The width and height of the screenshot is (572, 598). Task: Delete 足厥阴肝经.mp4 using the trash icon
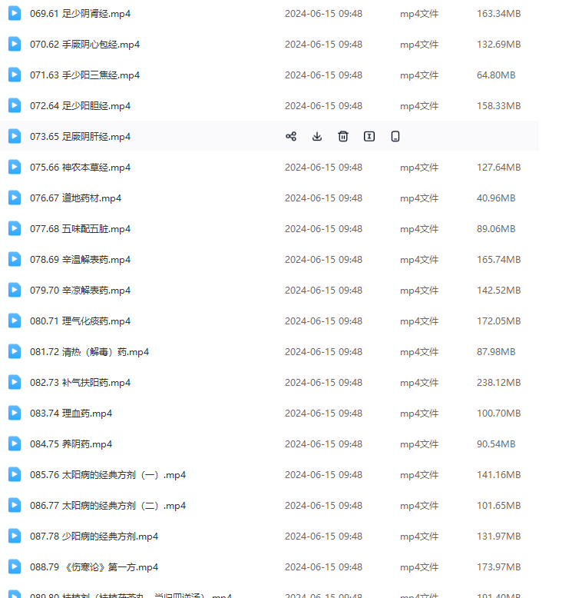[x=343, y=137]
